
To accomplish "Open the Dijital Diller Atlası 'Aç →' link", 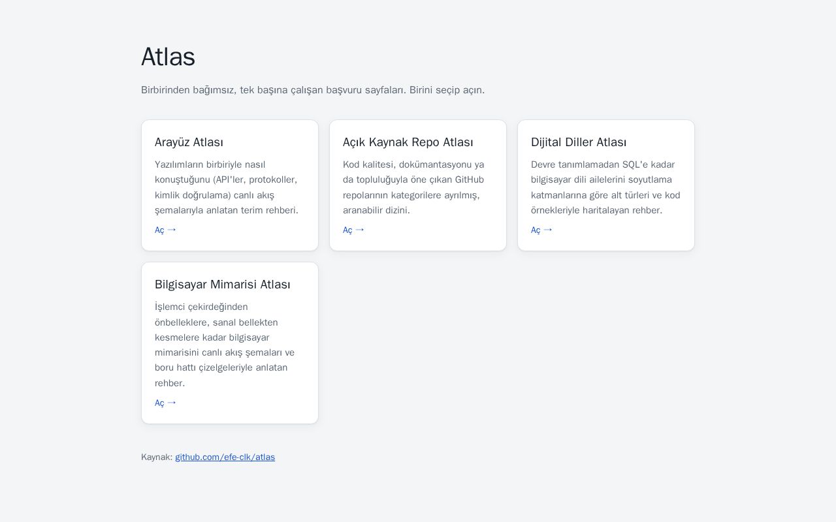I will 541,230.
